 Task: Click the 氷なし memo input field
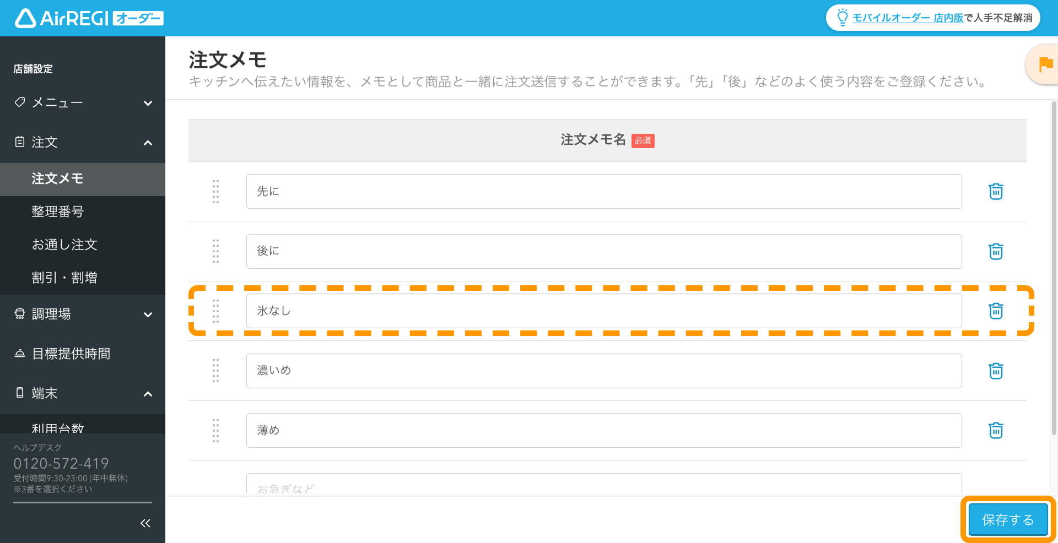604,311
